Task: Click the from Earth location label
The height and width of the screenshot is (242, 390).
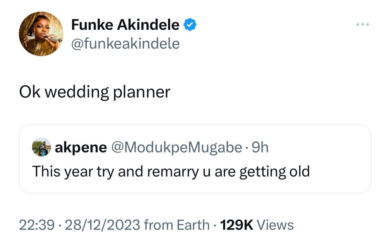Action: pyautogui.click(x=176, y=225)
